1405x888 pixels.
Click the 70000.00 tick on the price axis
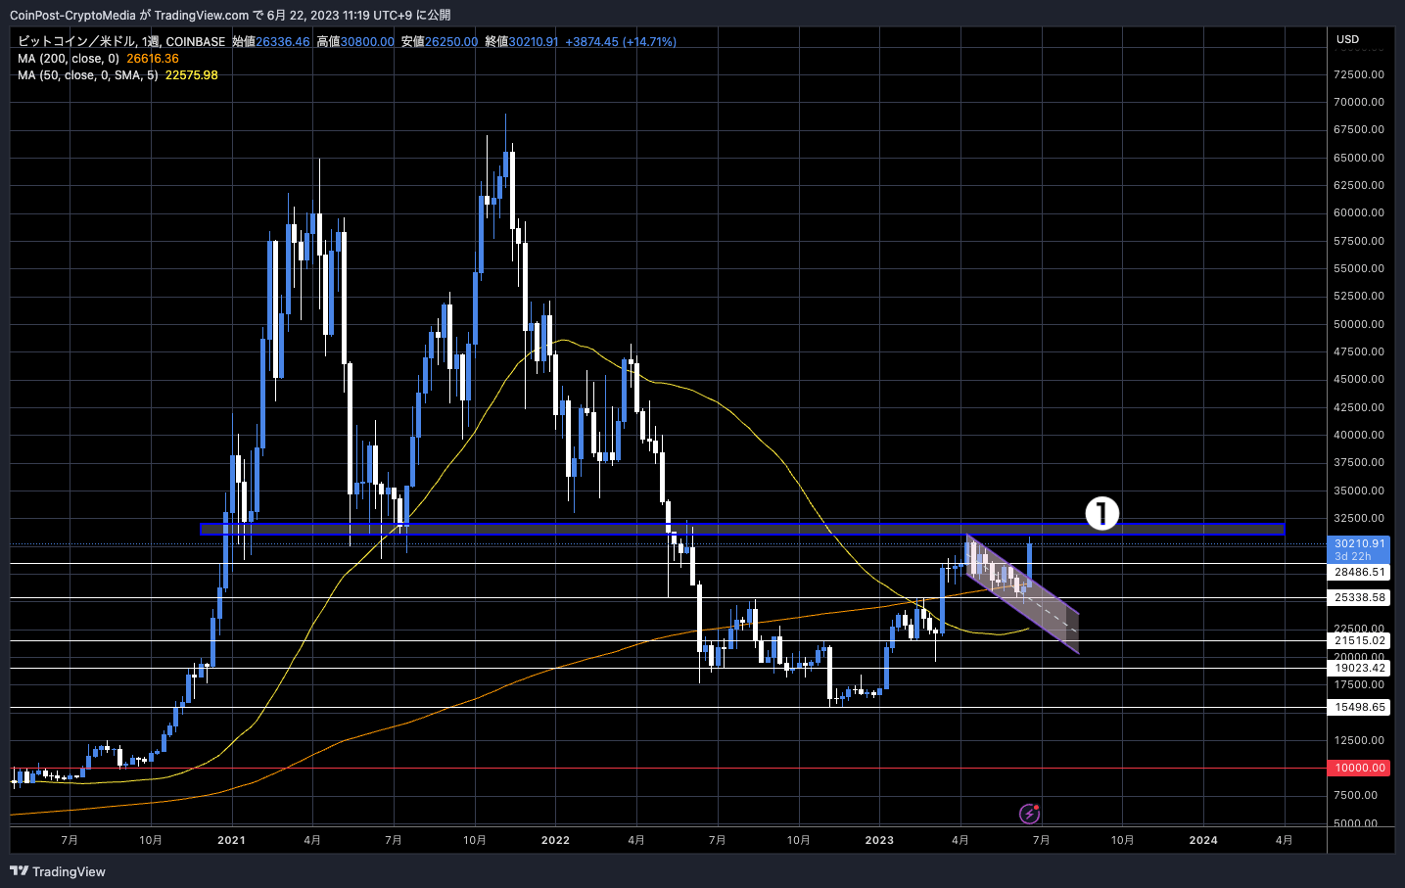pos(1359,102)
